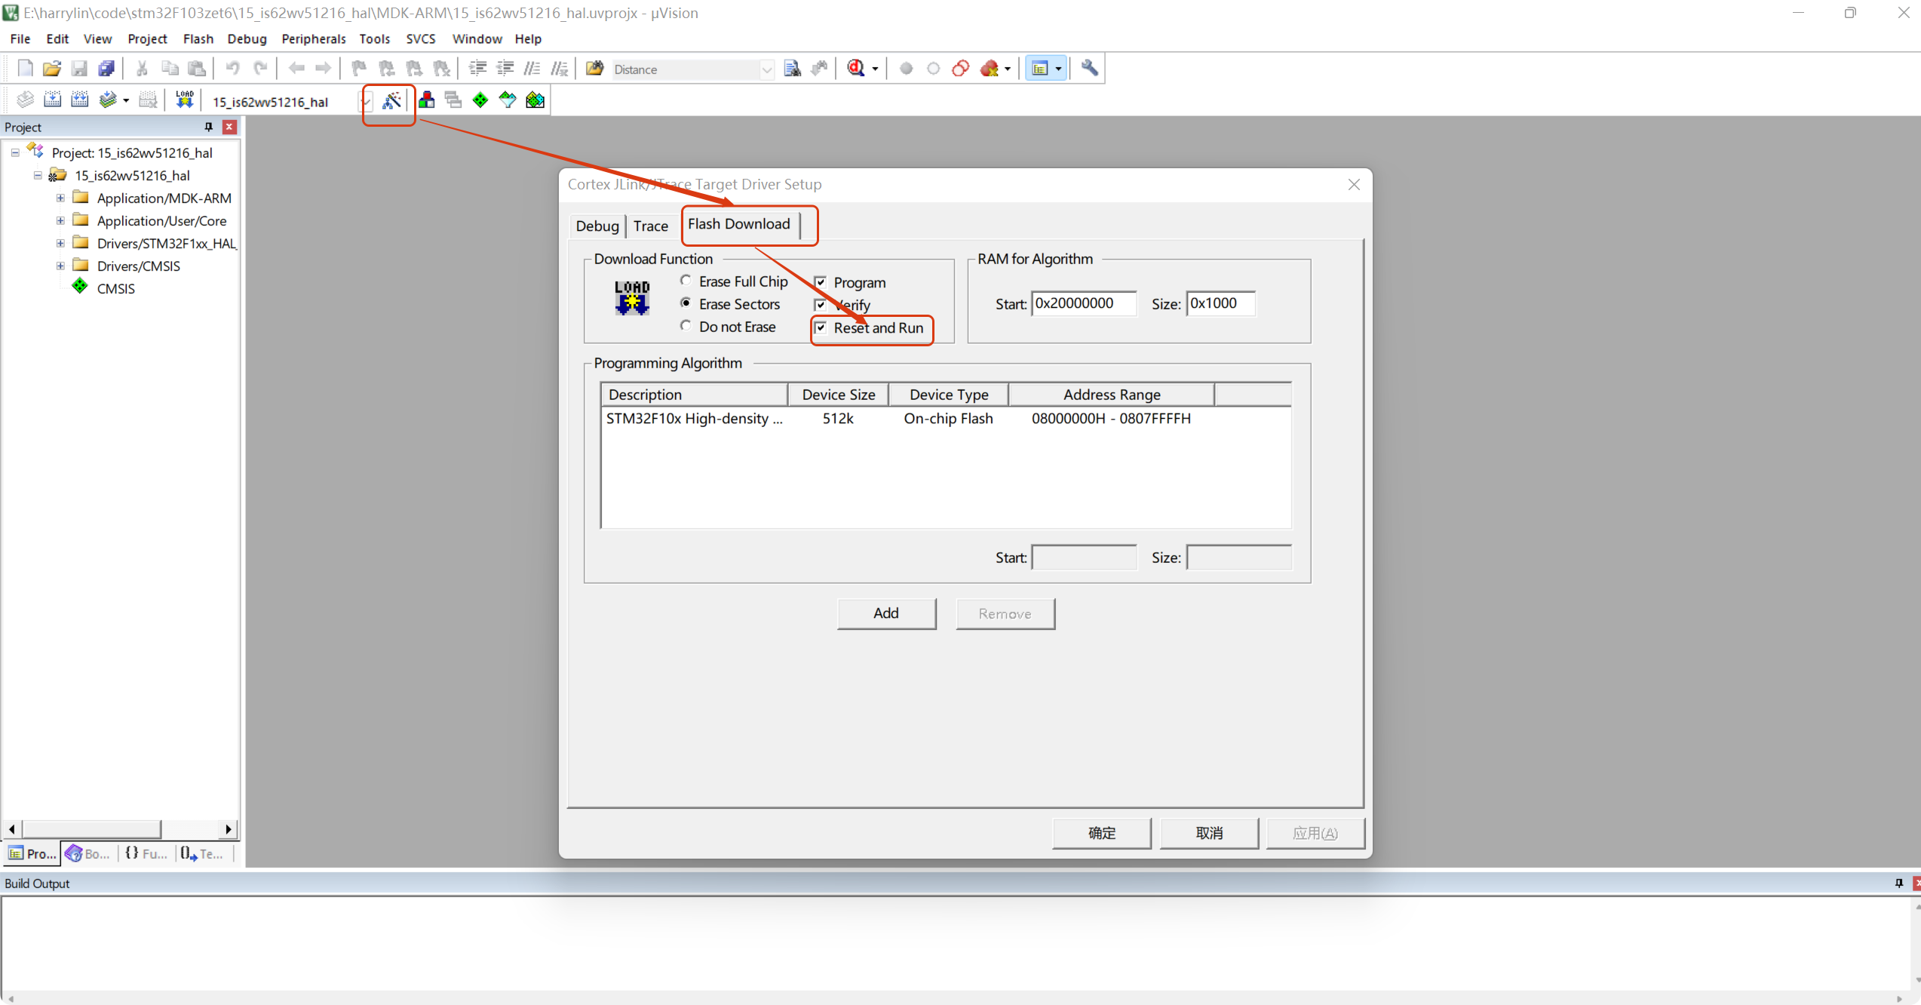Confirm the dialog with 确定 button
The height and width of the screenshot is (1005, 1921).
click(x=1102, y=833)
